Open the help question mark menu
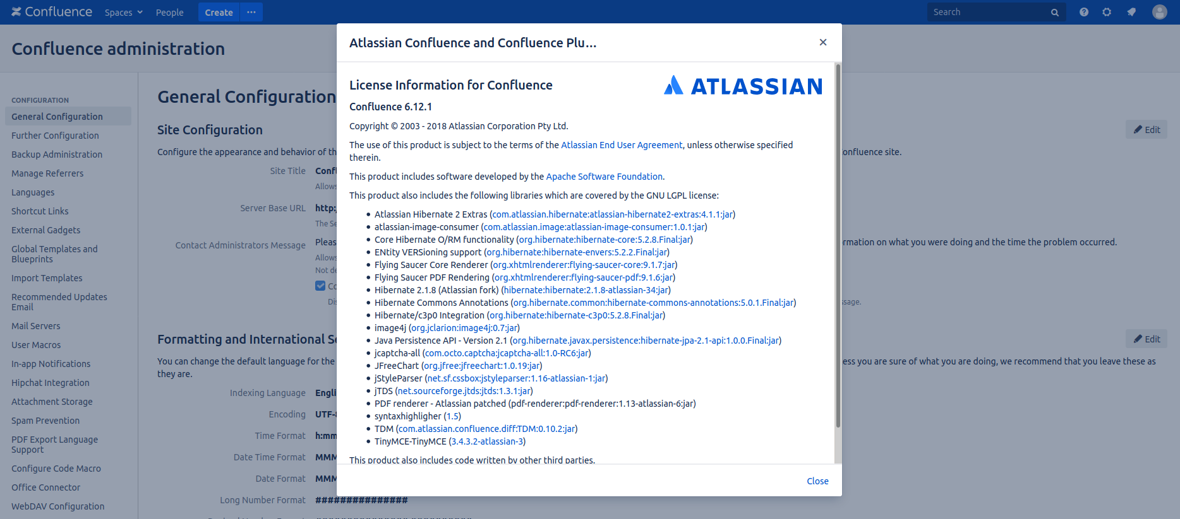Image resolution: width=1180 pixels, height=519 pixels. point(1084,12)
